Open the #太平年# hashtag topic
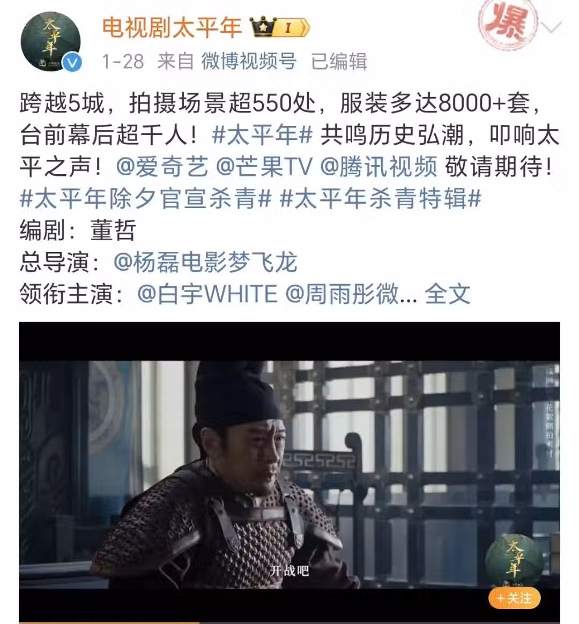The image size is (579, 624). pos(262,135)
